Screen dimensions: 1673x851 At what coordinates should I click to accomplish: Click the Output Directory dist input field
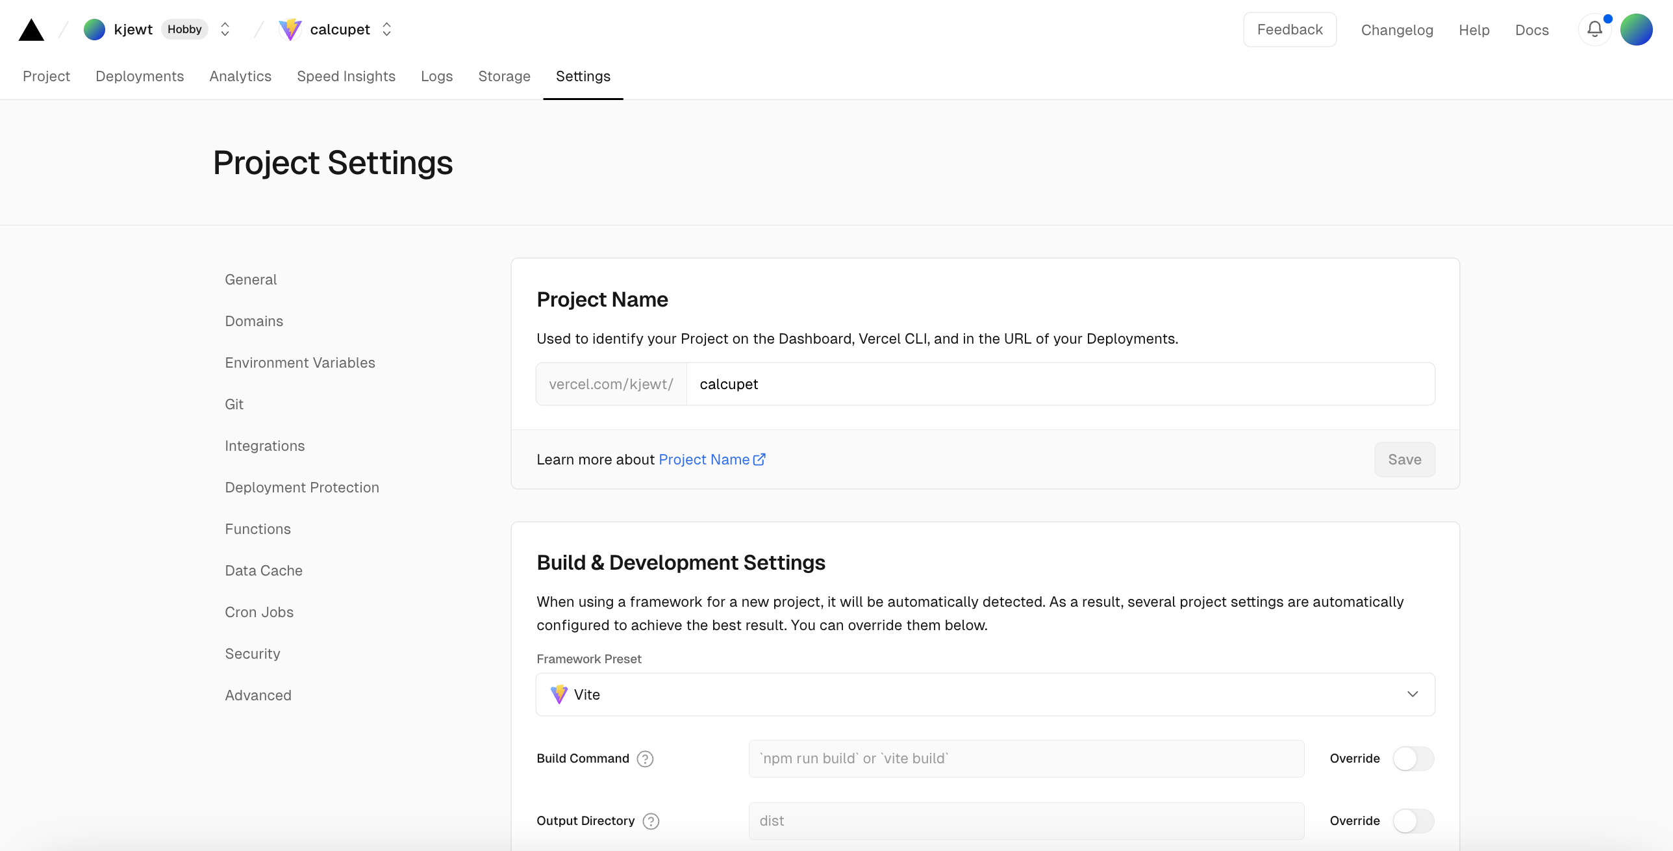tap(1026, 821)
